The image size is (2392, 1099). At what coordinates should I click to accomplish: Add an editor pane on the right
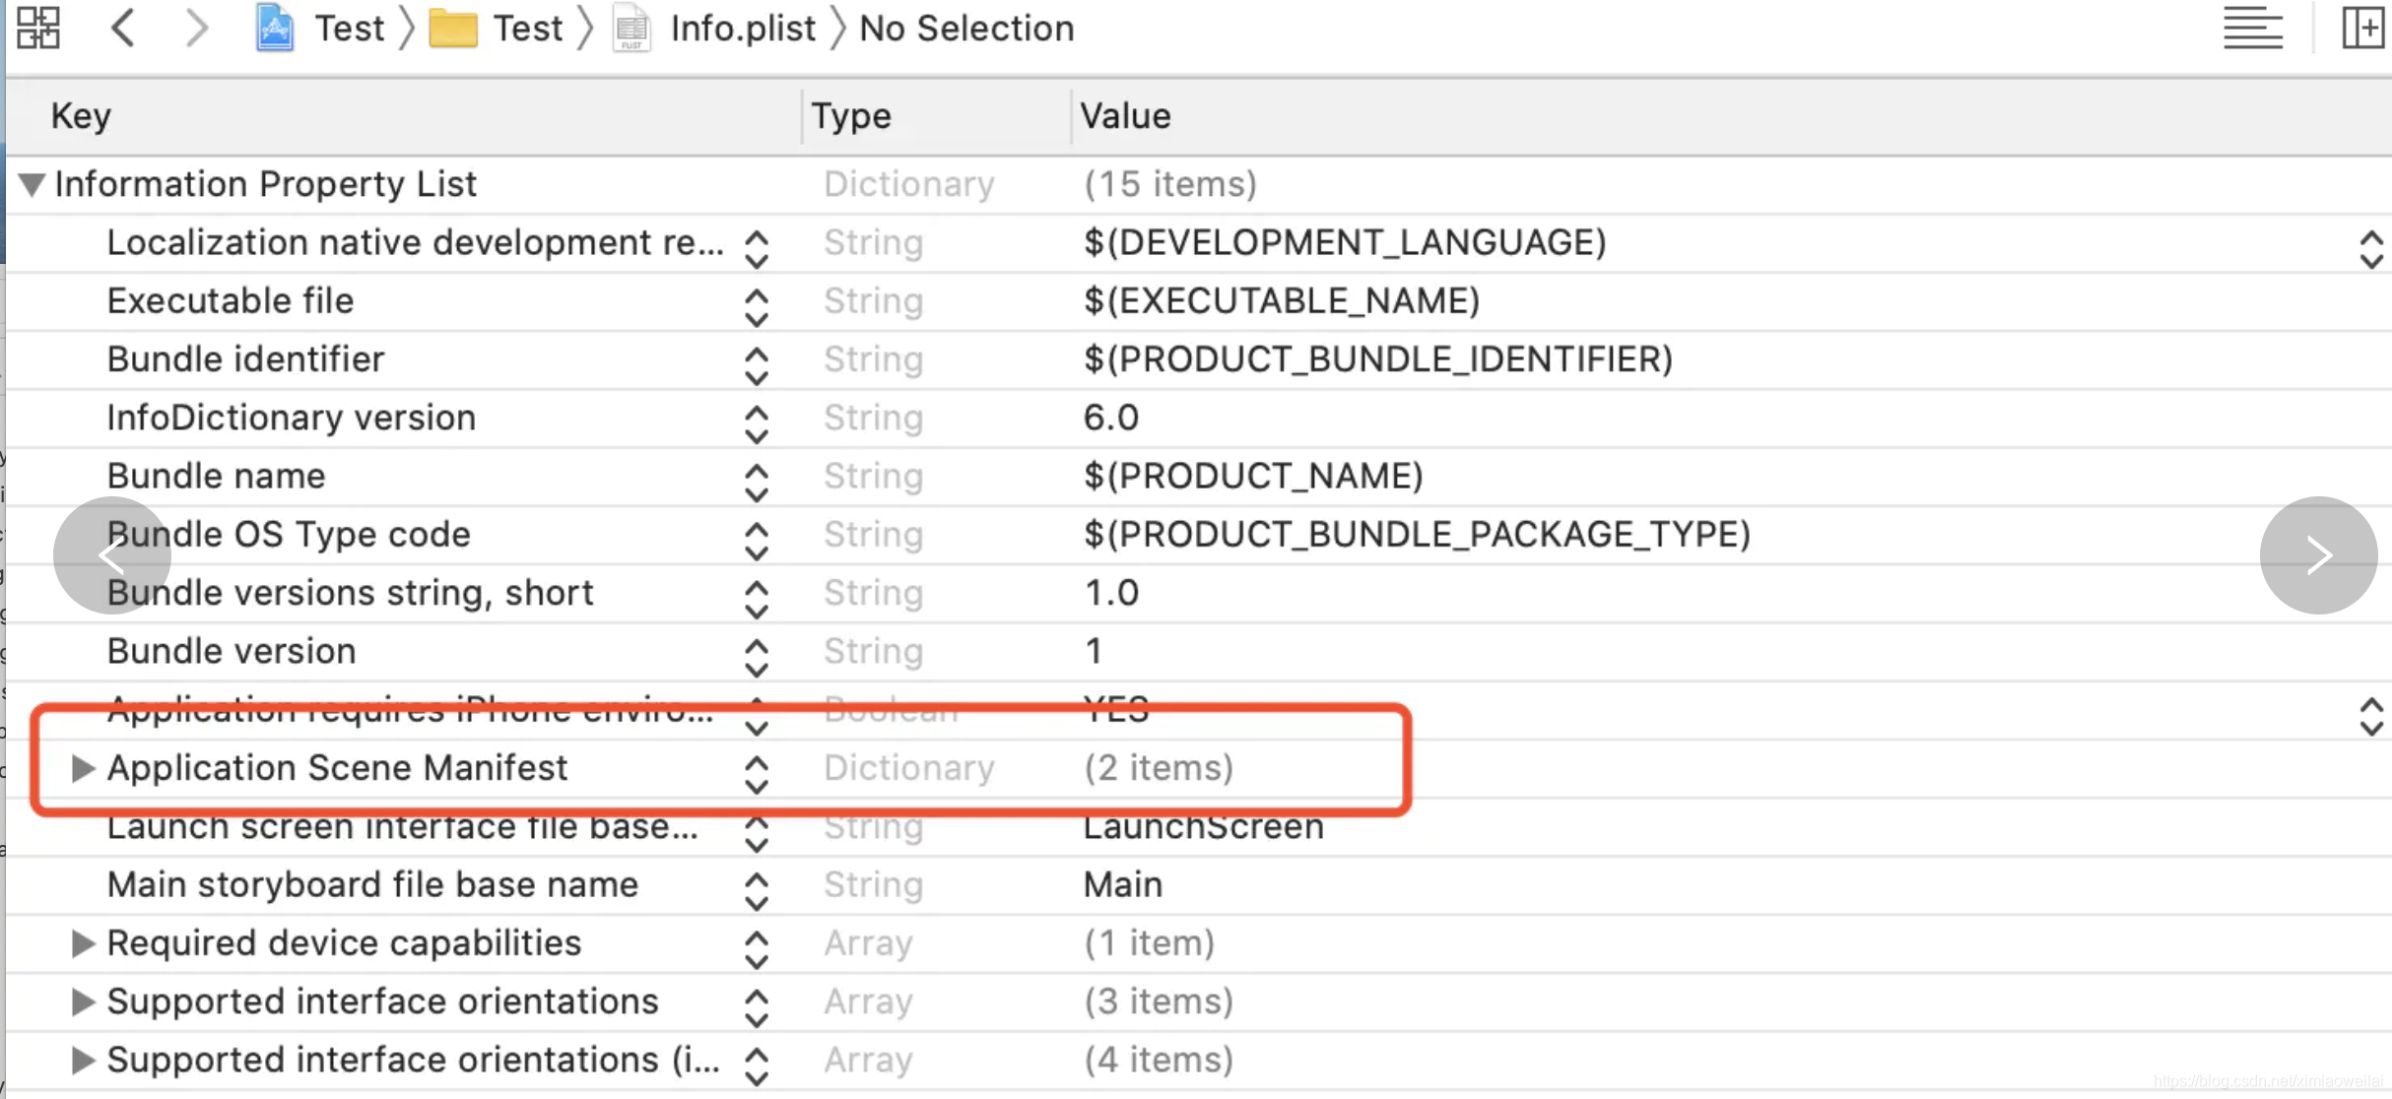click(x=2362, y=28)
